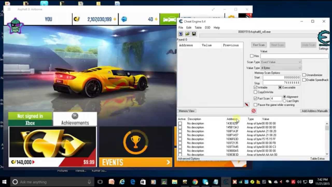Click the 140,000 credits pack for $9.99

click(52, 146)
